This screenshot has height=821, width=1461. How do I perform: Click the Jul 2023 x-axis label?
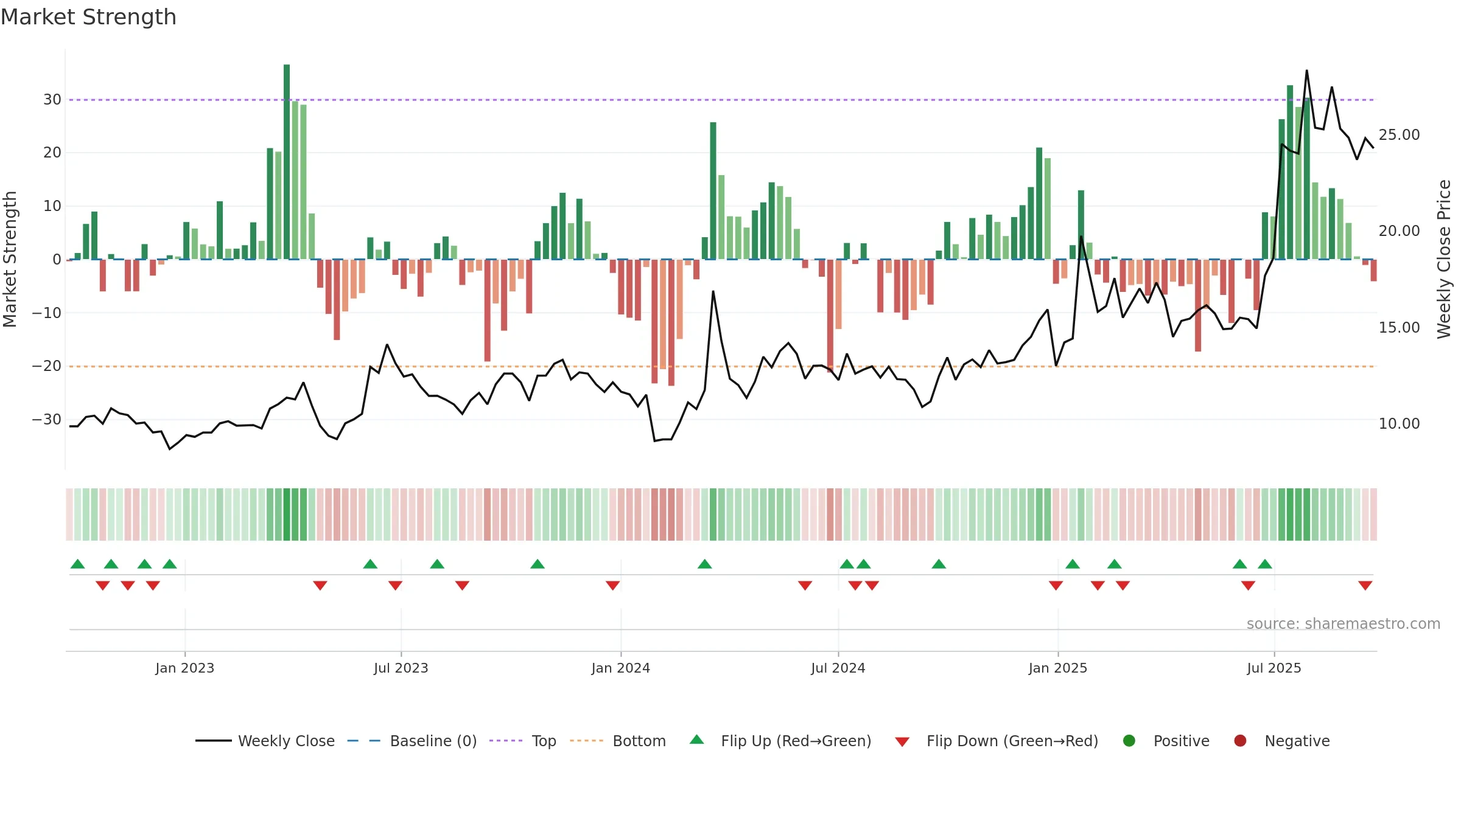401,668
